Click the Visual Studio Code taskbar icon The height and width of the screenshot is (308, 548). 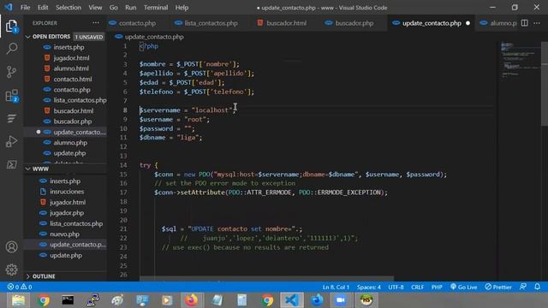[x=292, y=300]
